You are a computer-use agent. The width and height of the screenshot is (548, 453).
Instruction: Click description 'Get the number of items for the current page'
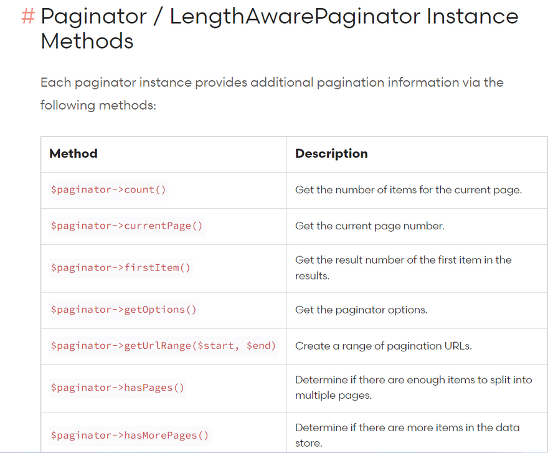(409, 190)
